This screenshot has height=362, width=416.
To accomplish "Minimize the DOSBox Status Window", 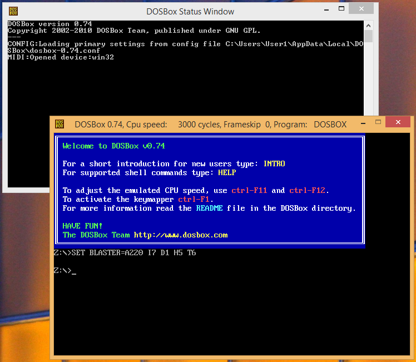I will point(326,9).
